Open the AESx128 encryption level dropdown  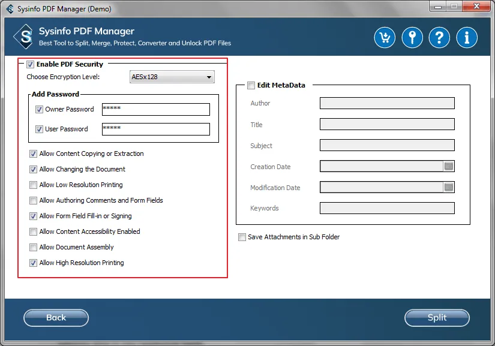[172, 77]
